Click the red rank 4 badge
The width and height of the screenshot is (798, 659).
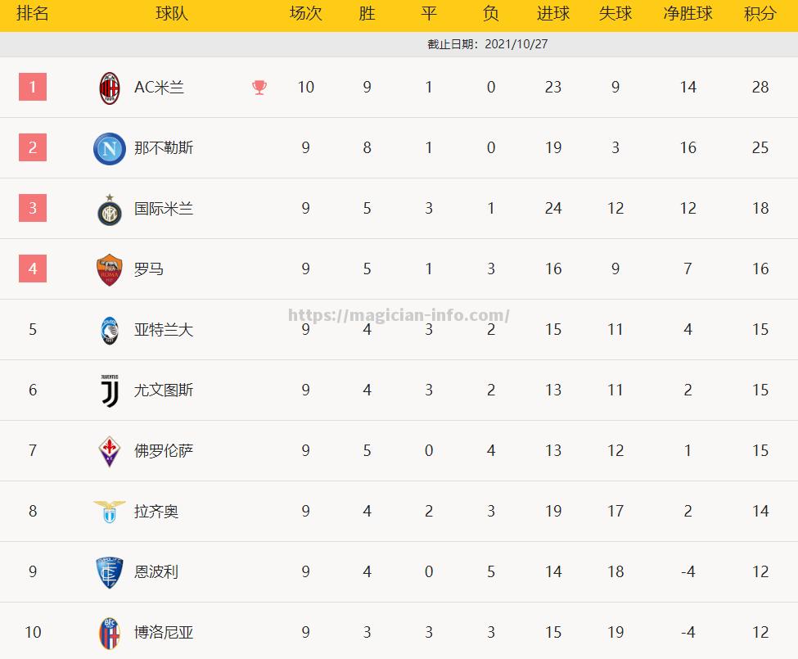(x=33, y=269)
